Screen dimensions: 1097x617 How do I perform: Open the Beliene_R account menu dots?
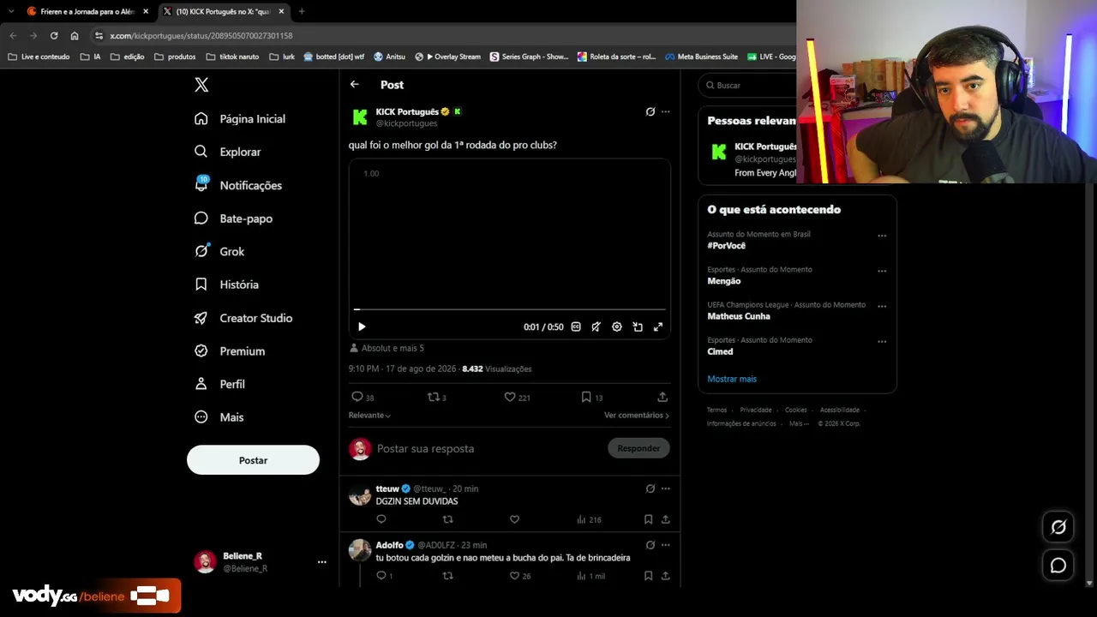[x=322, y=562]
